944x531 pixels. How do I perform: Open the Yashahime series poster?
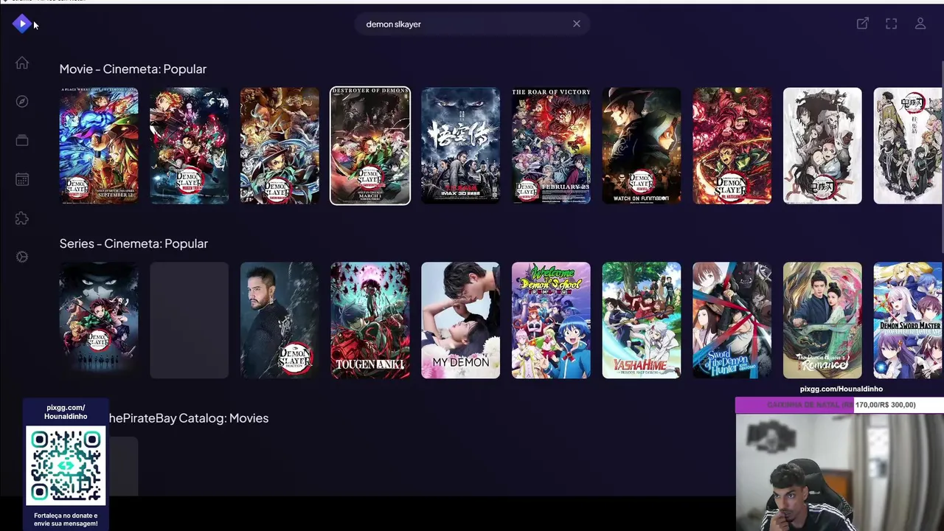[642, 320]
